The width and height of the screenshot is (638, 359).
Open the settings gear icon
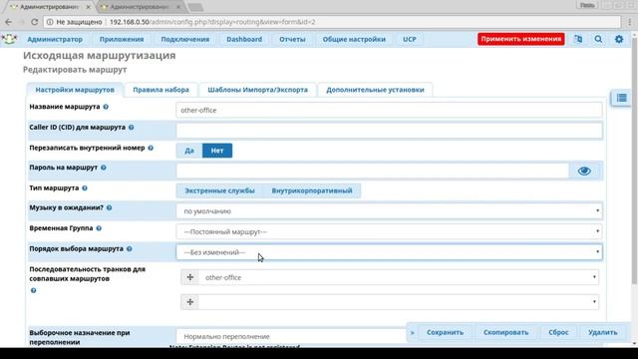pos(619,39)
